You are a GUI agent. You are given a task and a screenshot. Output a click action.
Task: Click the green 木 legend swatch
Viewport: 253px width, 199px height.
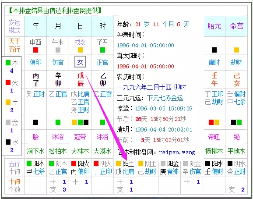[8, 63]
